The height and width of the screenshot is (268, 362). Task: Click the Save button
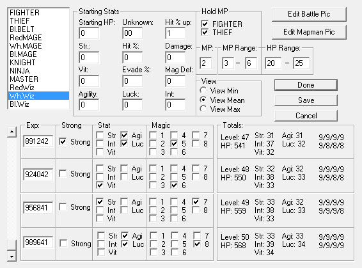pos(306,100)
